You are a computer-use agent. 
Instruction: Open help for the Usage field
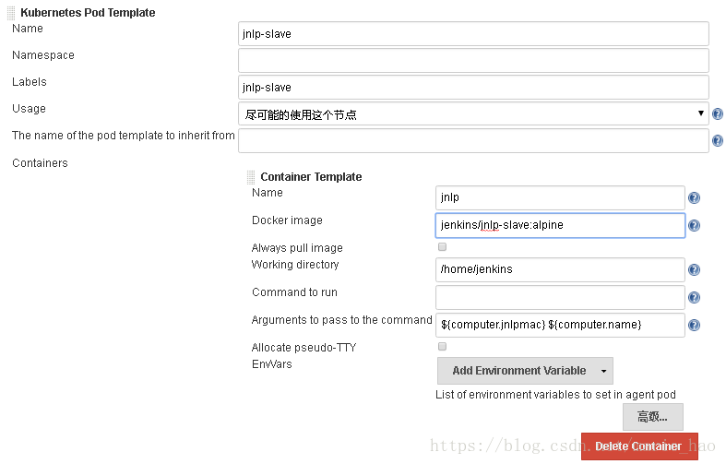coord(717,113)
